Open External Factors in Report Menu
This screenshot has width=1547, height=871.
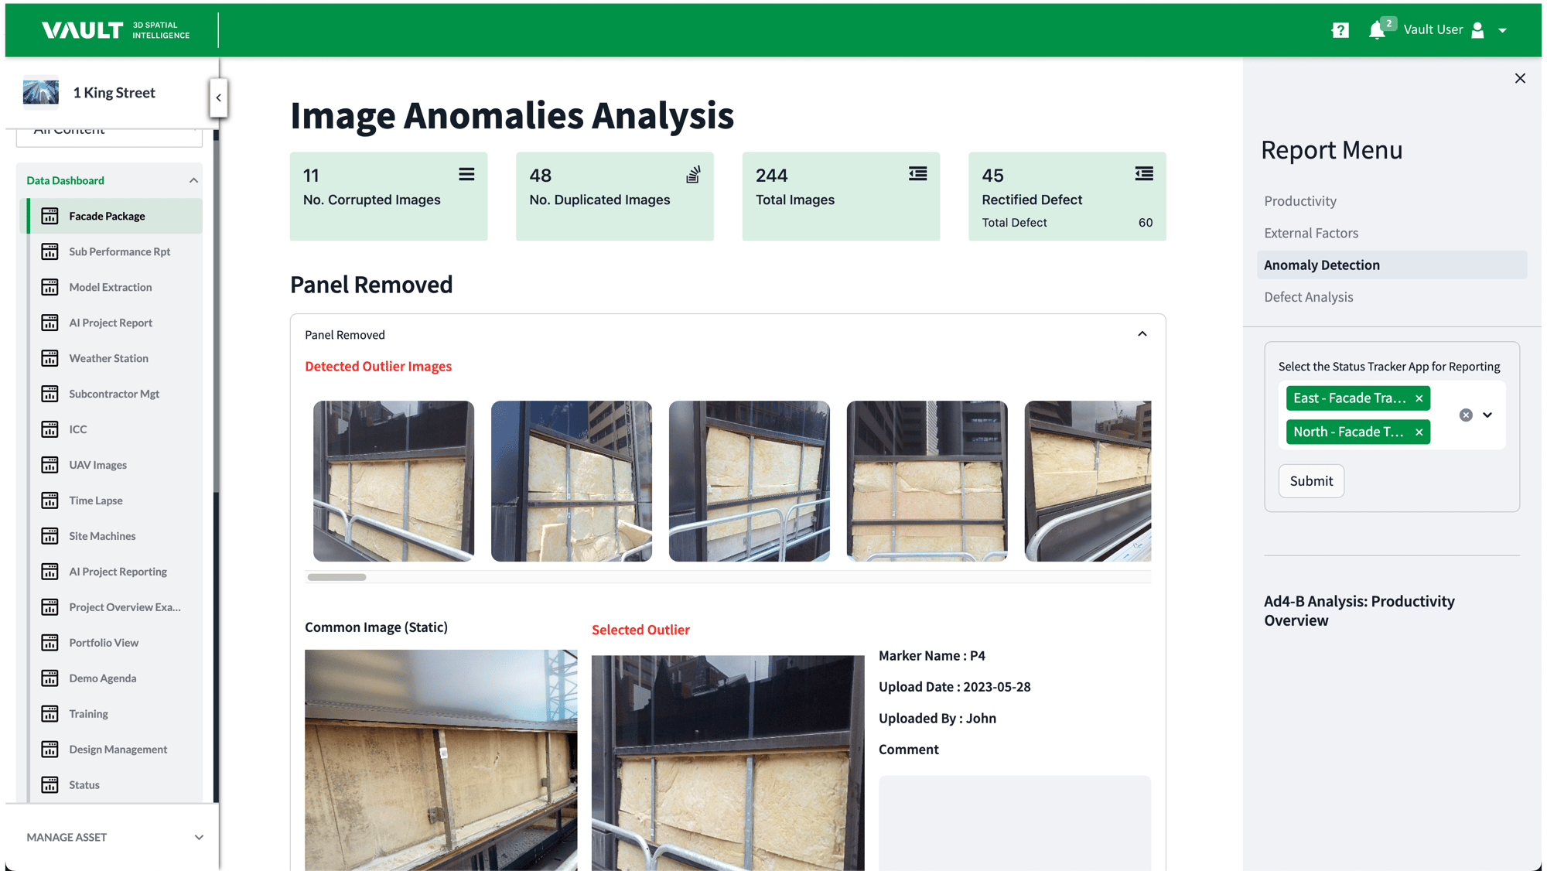pos(1311,233)
